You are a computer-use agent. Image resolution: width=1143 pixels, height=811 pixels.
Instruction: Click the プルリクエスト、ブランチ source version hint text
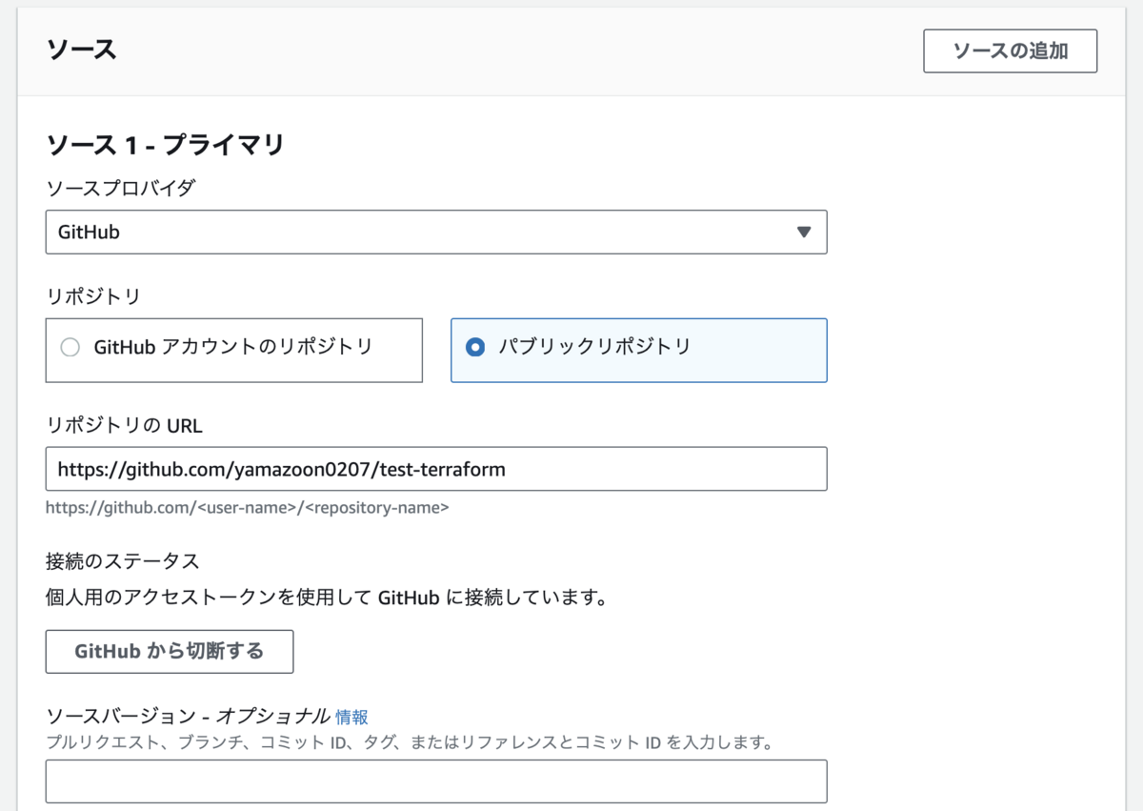(409, 741)
